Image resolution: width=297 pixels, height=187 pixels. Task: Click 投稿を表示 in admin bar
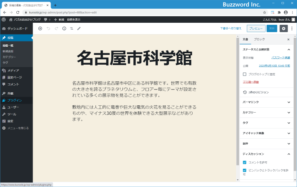point(74,20)
